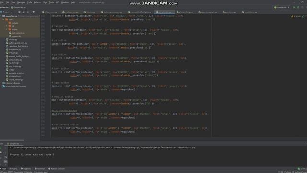Open the VCS menu
The image size is (307, 173).
(58, 2)
